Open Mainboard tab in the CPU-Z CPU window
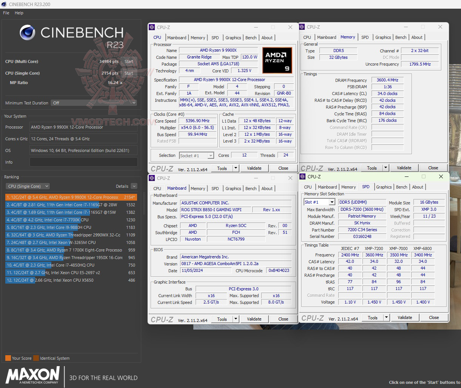This screenshot has width=461, height=388. 177,38
